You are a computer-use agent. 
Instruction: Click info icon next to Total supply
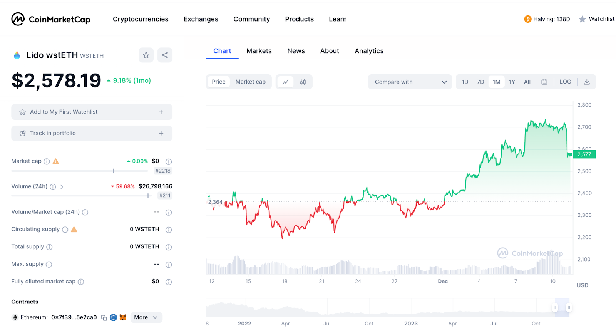click(x=49, y=247)
